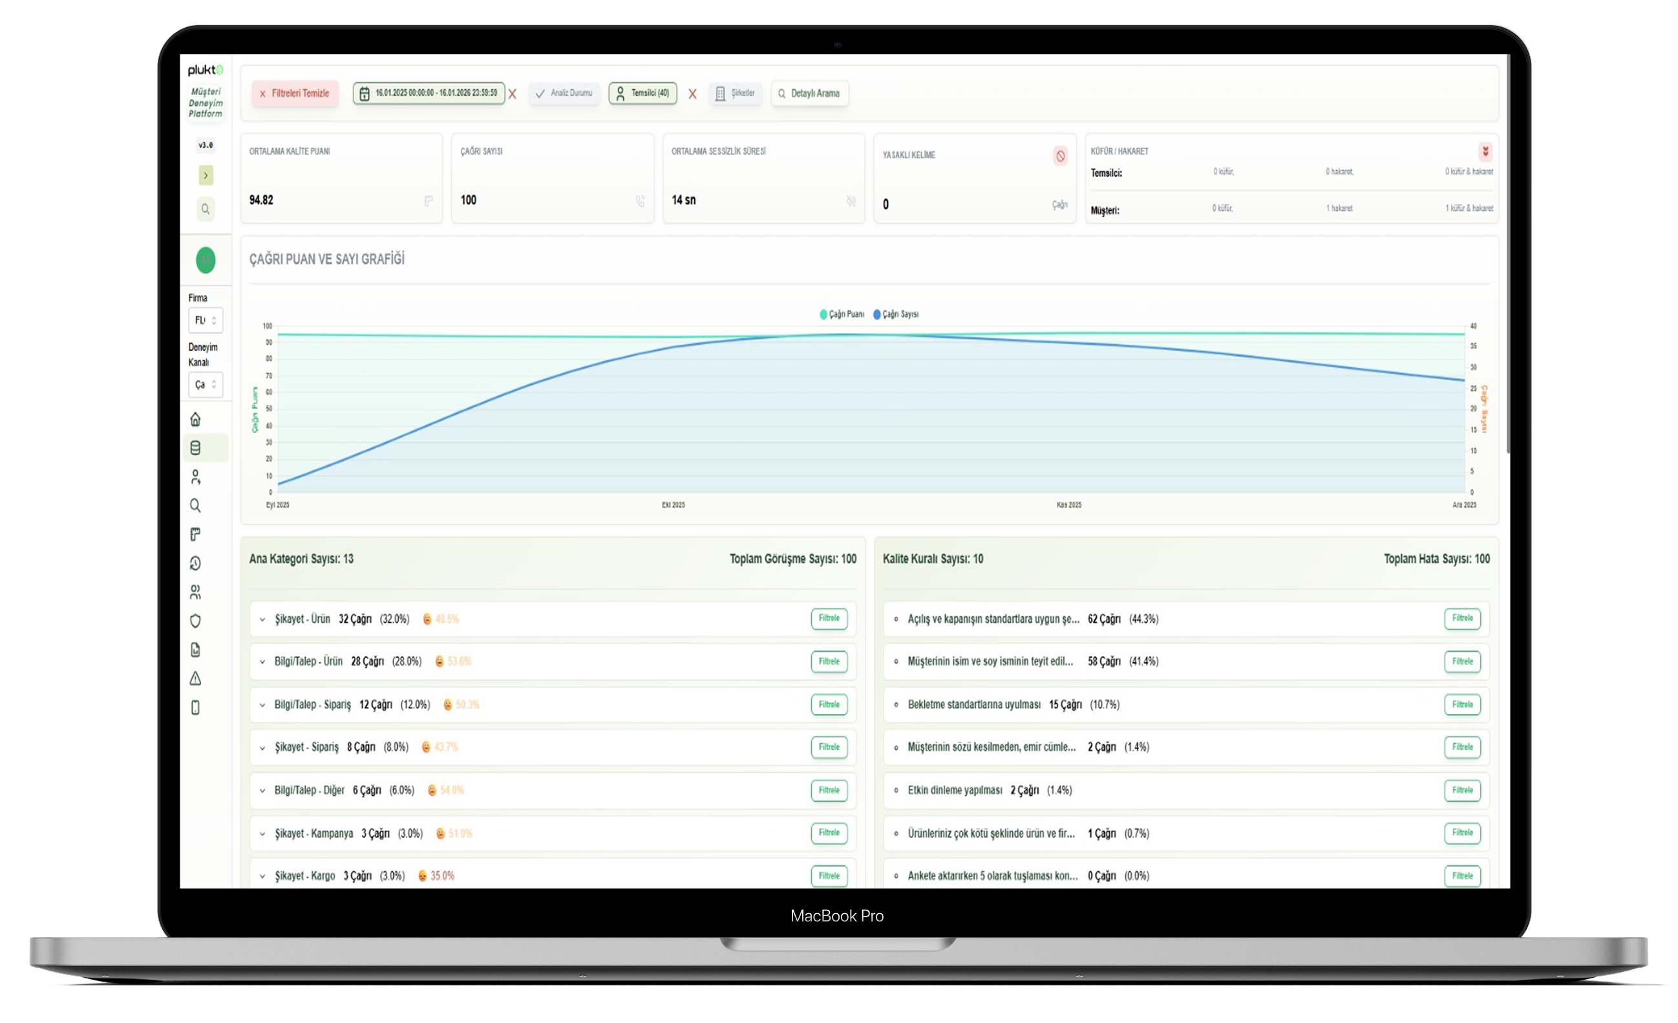Click the Filtreleri Temizle button

tap(294, 93)
